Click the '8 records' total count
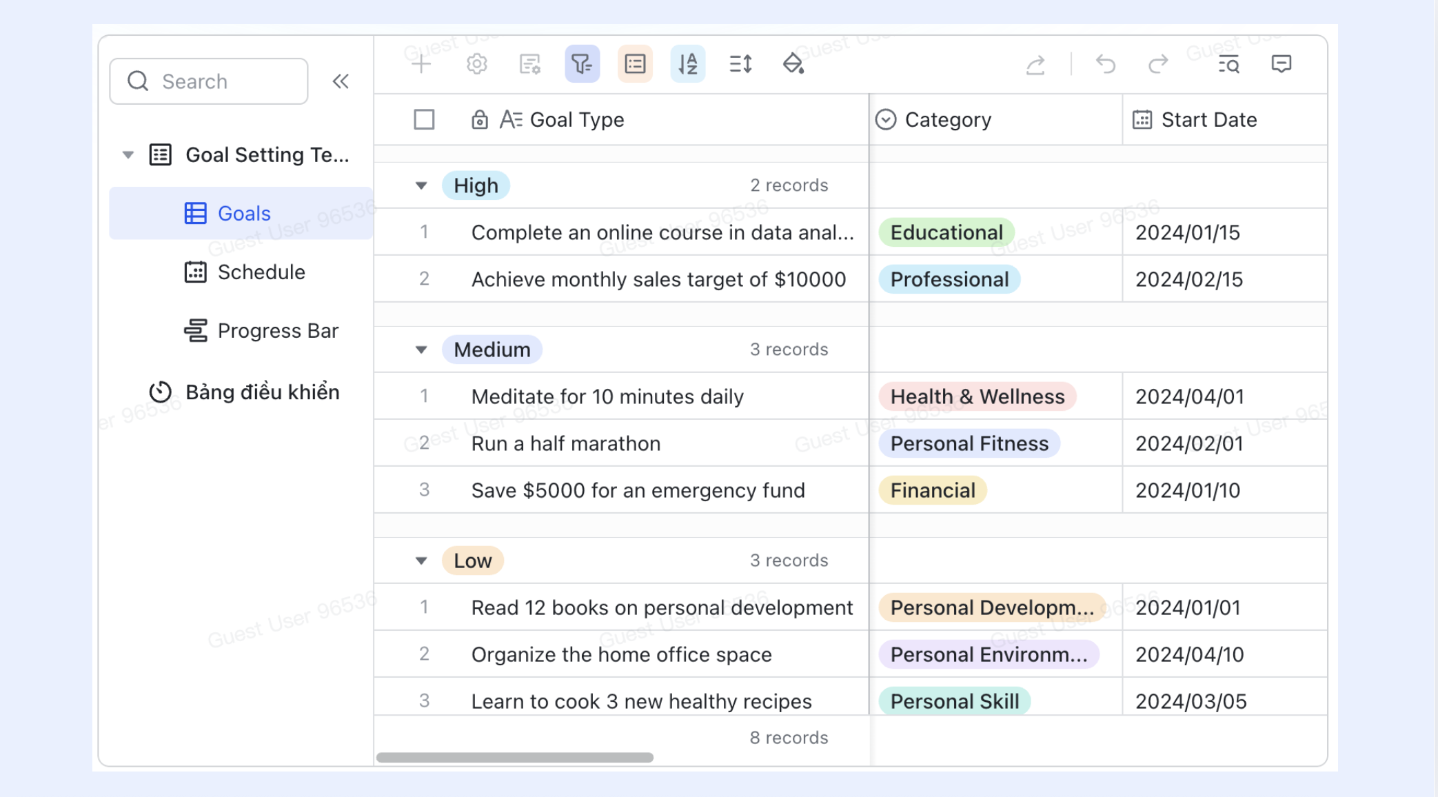 pos(789,737)
